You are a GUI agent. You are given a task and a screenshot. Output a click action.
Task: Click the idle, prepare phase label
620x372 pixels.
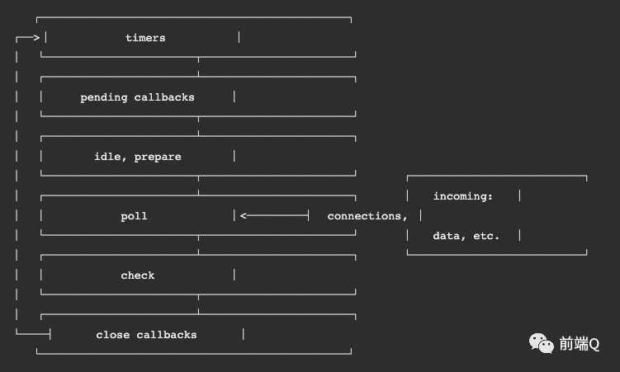pos(137,157)
